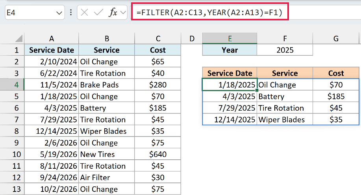
Task: Select the cell with date 6/22/2024
Action: pos(52,73)
